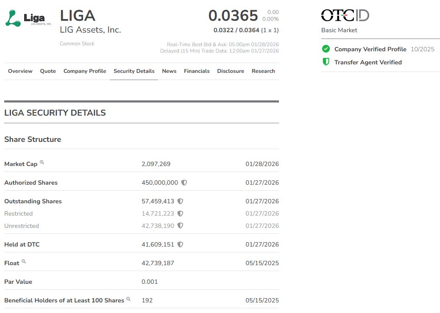The width and height of the screenshot is (440, 313).
Task: Click the Held at DTC value 41,609,151
Action: tap(158, 244)
